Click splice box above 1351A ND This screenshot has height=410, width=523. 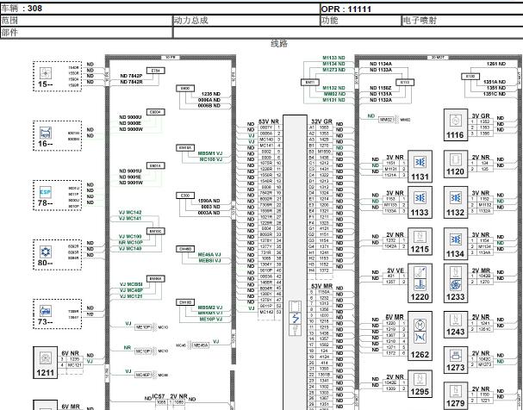[470, 77]
